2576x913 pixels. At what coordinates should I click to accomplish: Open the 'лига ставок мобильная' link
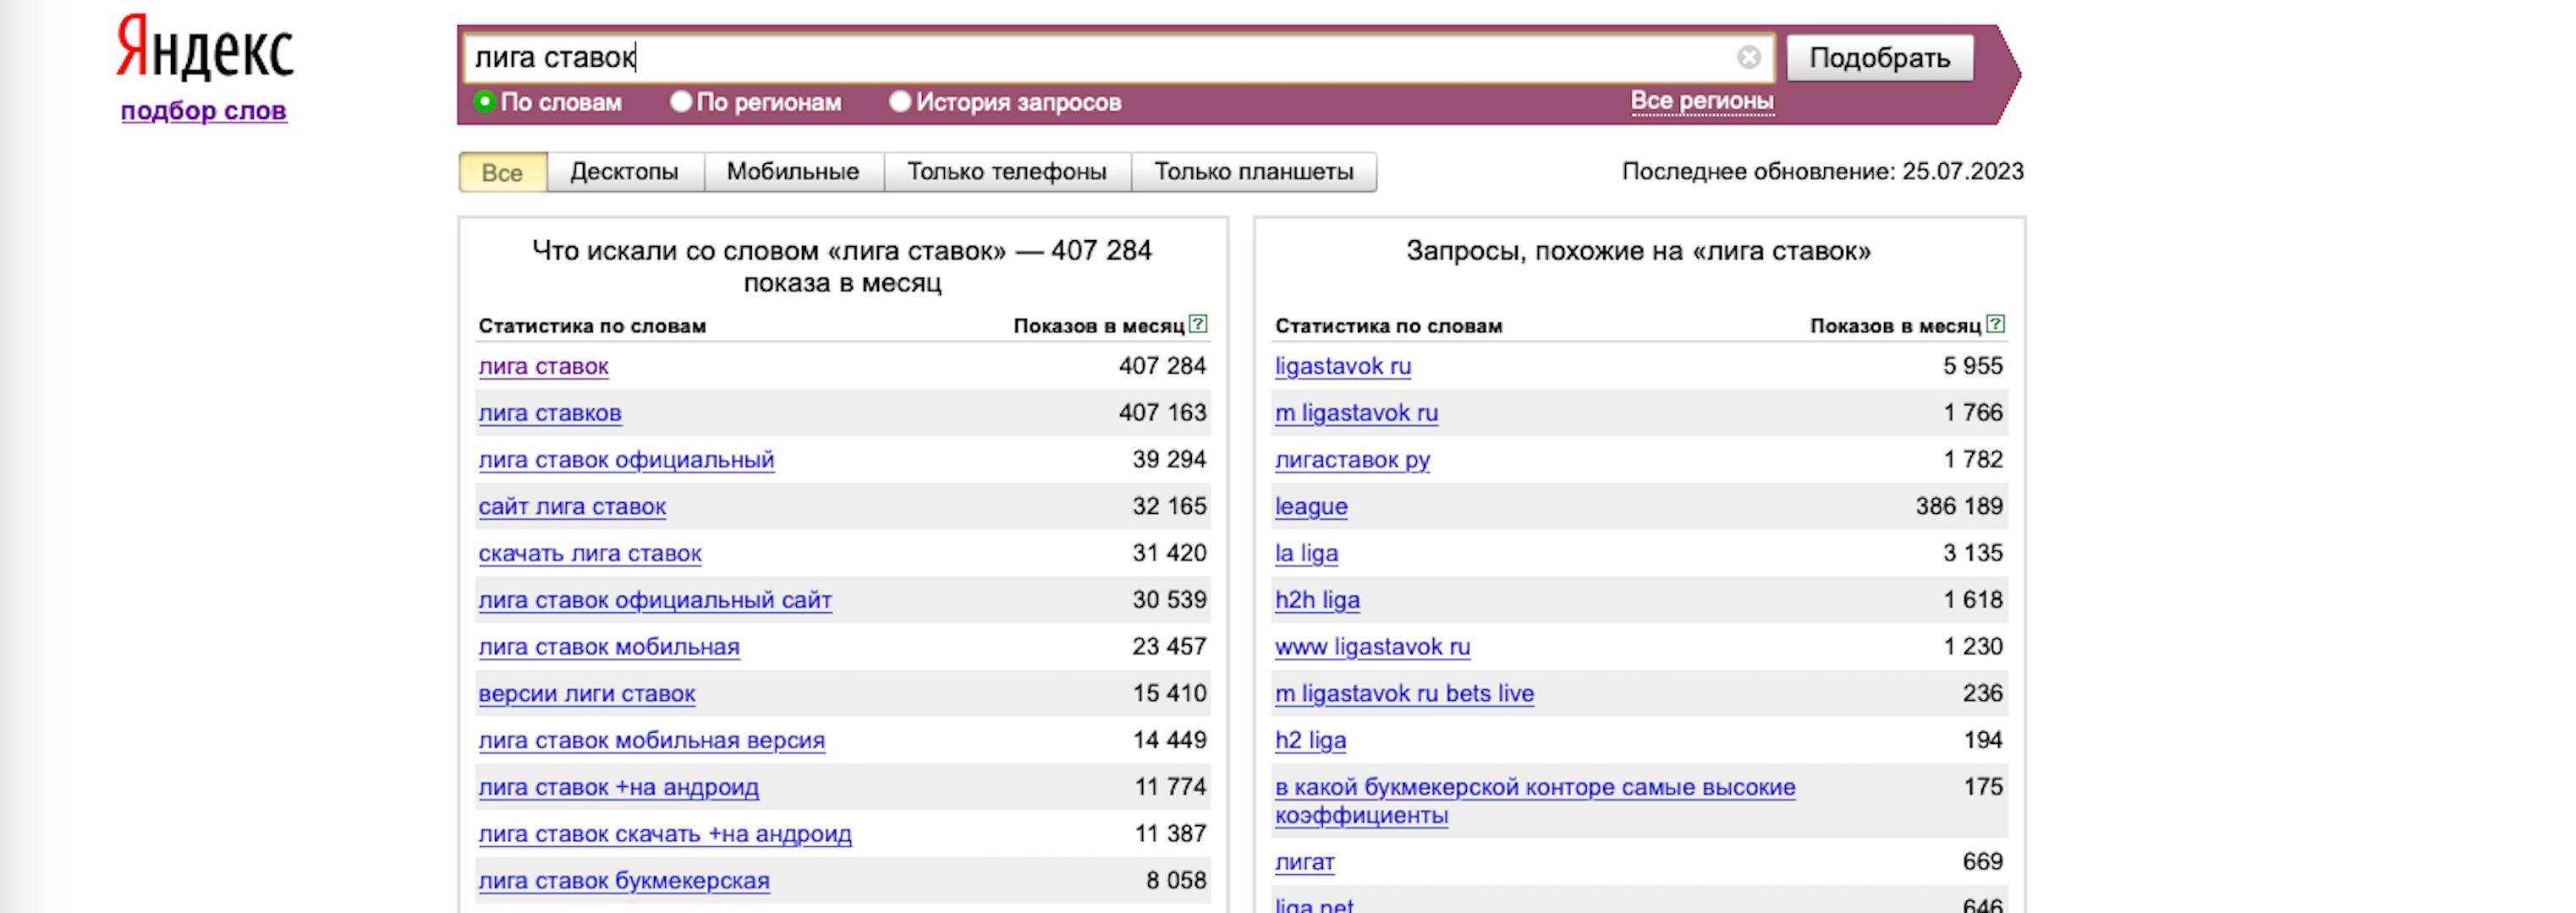click(609, 648)
